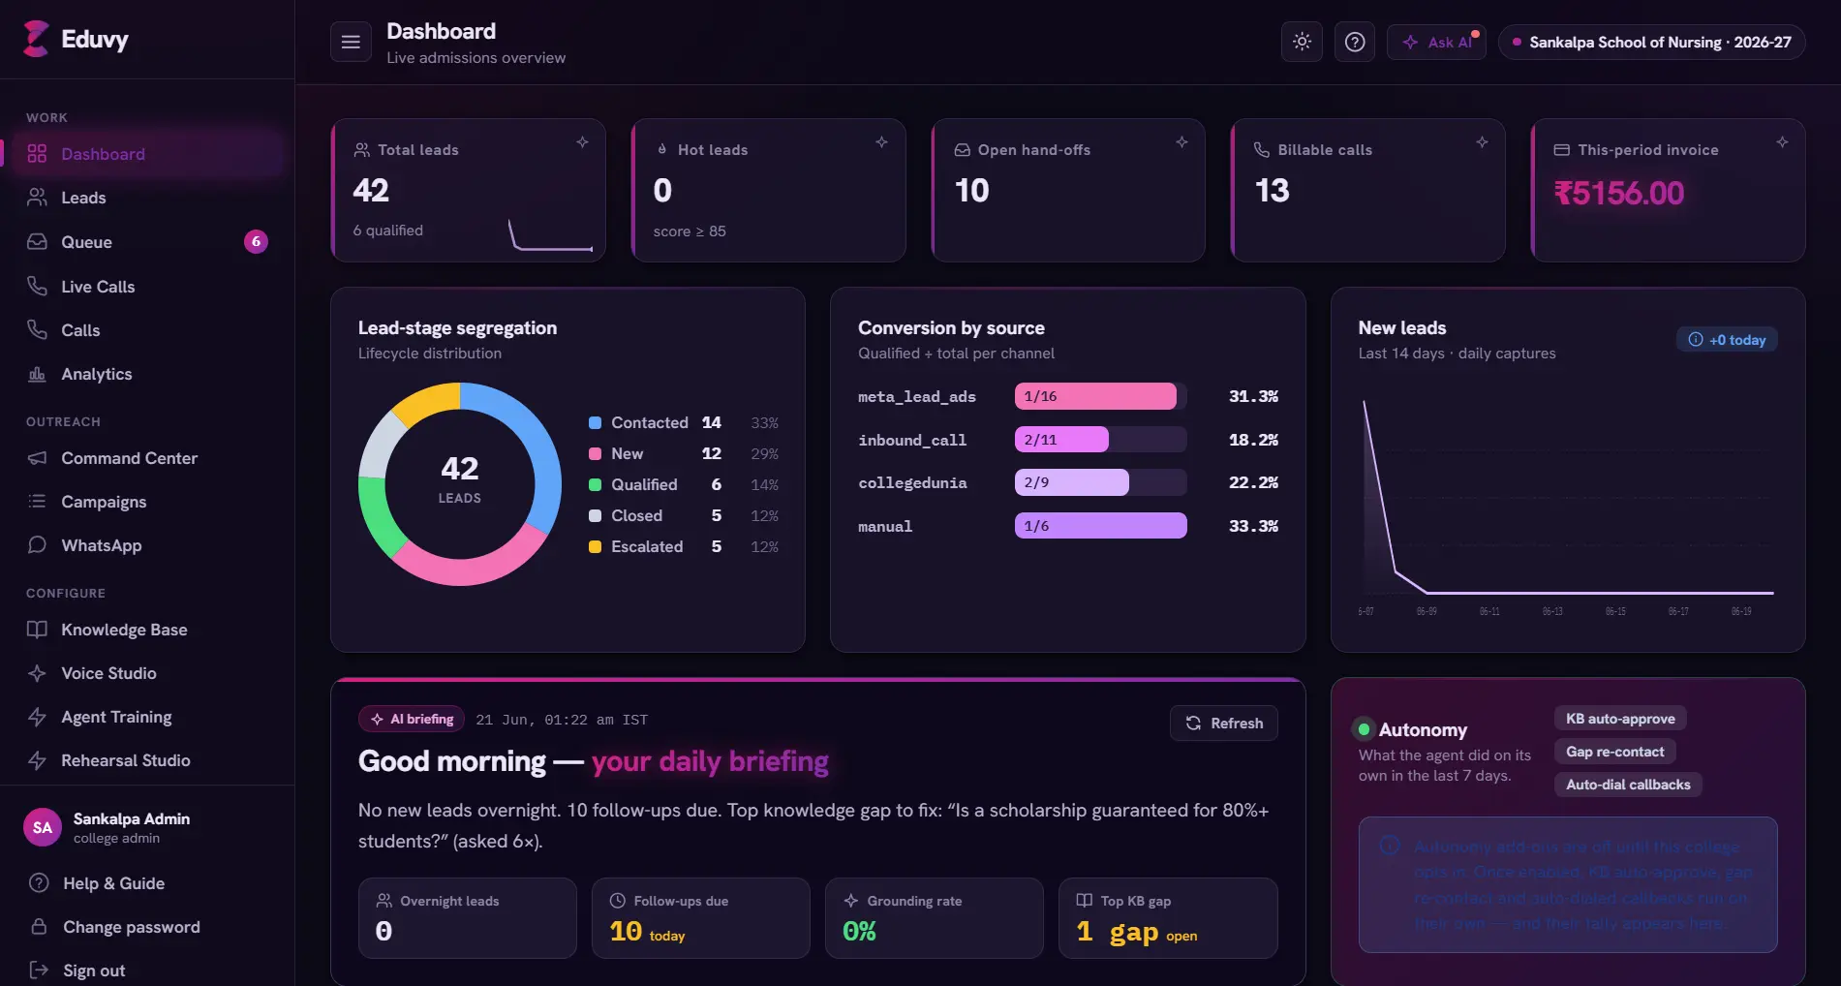
Task: Click sparkle icon on This-period invoice card
Action: 1782,142
